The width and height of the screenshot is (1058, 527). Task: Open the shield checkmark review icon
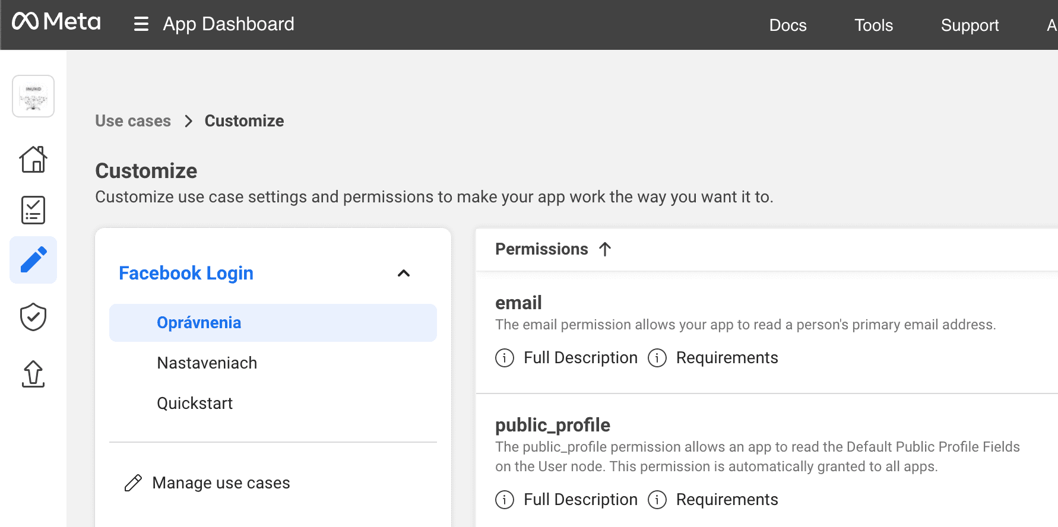pos(33,317)
